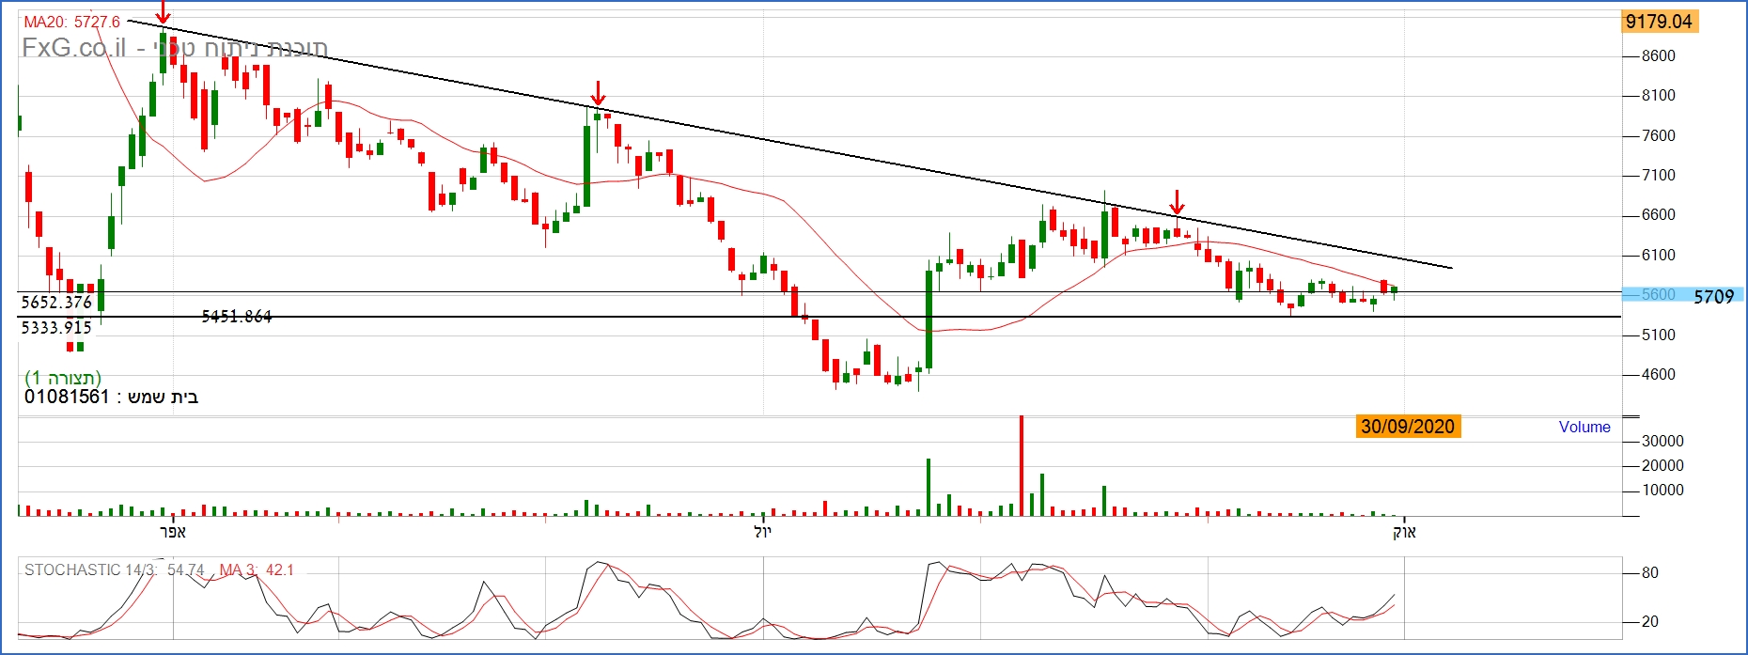The height and width of the screenshot is (655, 1748).
Task: Jump to the אפר month marker
Action: (x=173, y=532)
